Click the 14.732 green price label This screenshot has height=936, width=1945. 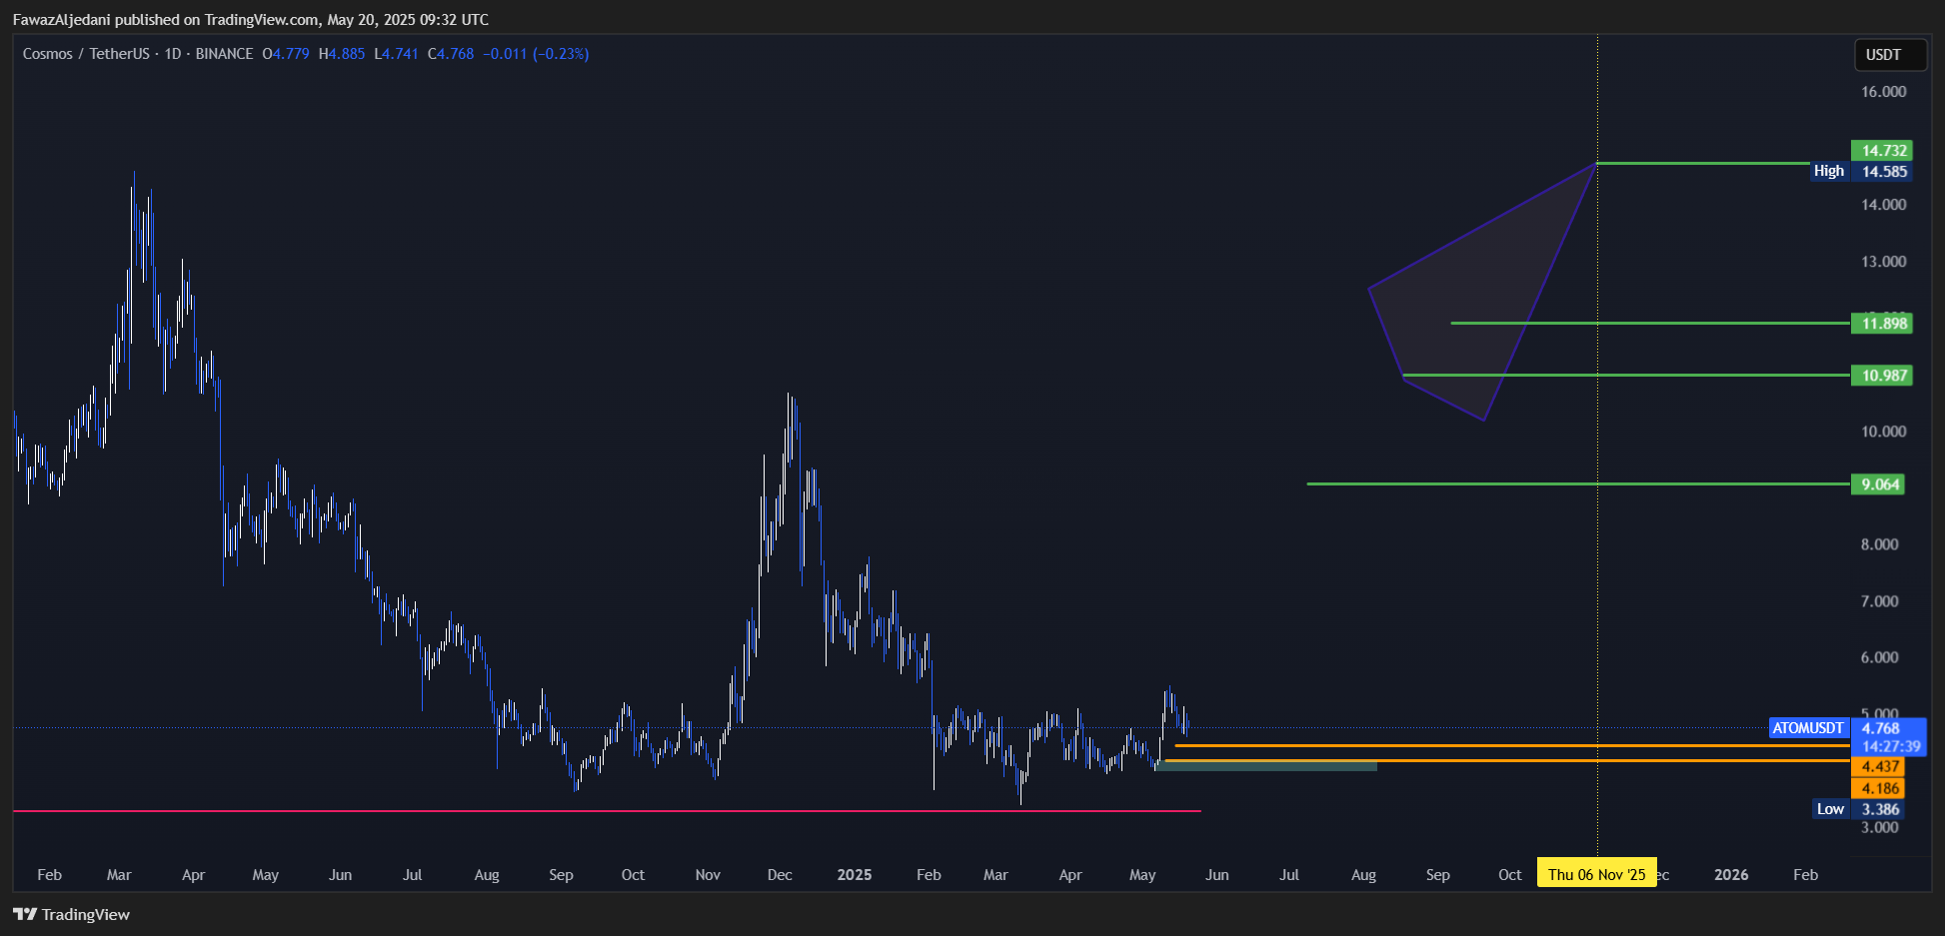[x=1882, y=151]
